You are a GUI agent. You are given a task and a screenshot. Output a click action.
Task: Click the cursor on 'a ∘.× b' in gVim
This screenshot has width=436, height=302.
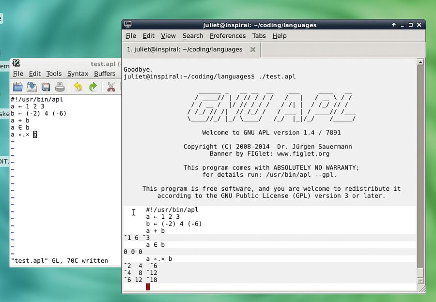[35, 135]
